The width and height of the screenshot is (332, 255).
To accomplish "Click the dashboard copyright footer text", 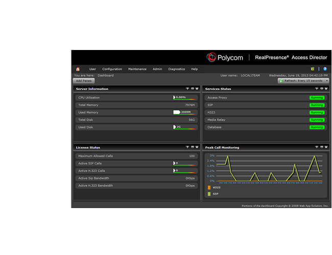I will 285,206.
